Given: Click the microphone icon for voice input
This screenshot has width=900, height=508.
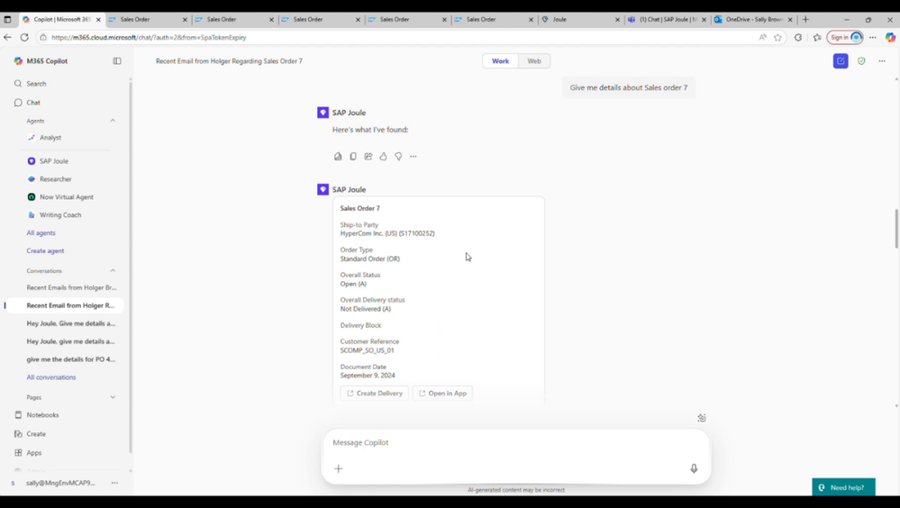Looking at the screenshot, I should 694,469.
